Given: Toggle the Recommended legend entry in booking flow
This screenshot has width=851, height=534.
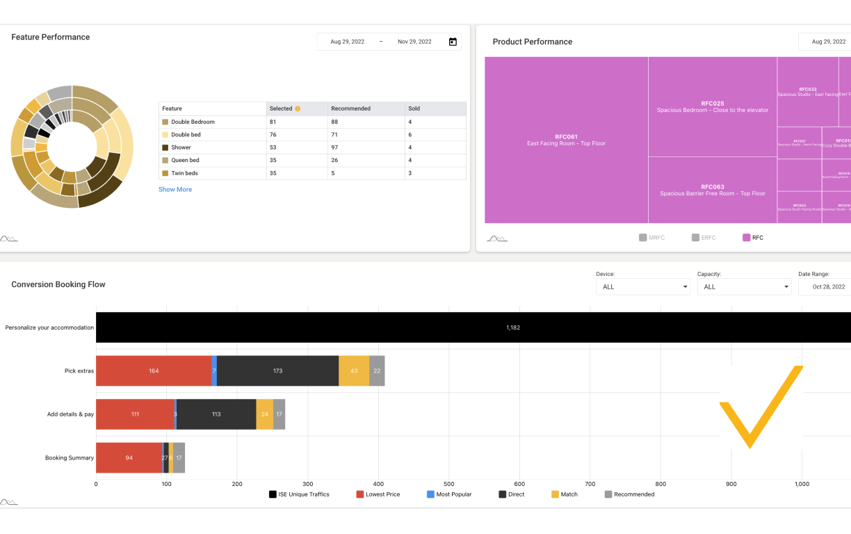Looking at the screenshot, I should pos(629,494).
